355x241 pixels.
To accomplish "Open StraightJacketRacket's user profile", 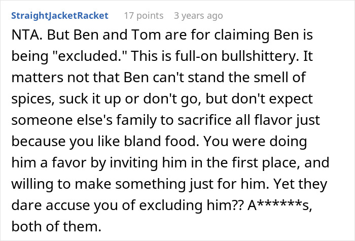I will pos(60,16).
